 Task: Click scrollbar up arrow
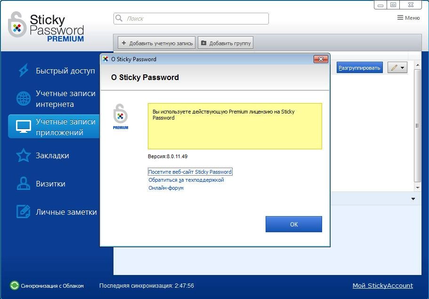click(x=418, y=65)
